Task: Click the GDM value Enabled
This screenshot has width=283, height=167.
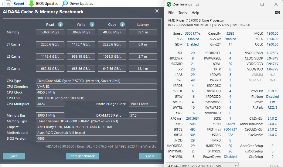Action: [x=193, y=44]
